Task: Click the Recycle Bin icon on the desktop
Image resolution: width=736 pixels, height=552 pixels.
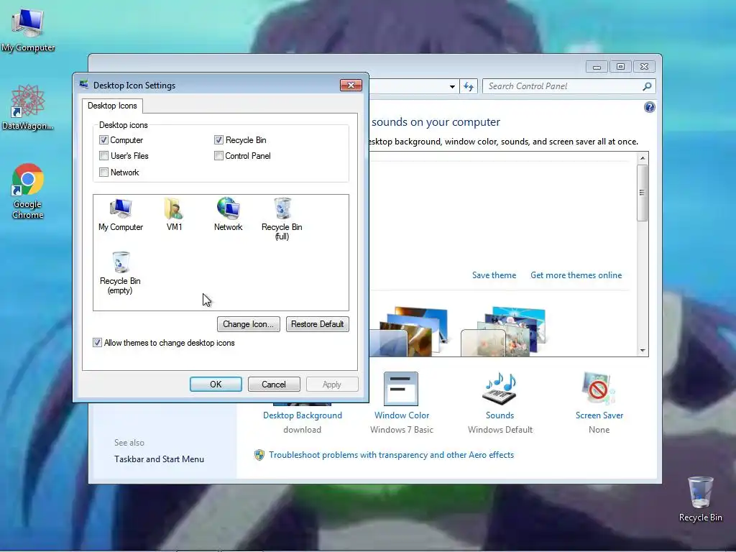Action: coord(700,499)
